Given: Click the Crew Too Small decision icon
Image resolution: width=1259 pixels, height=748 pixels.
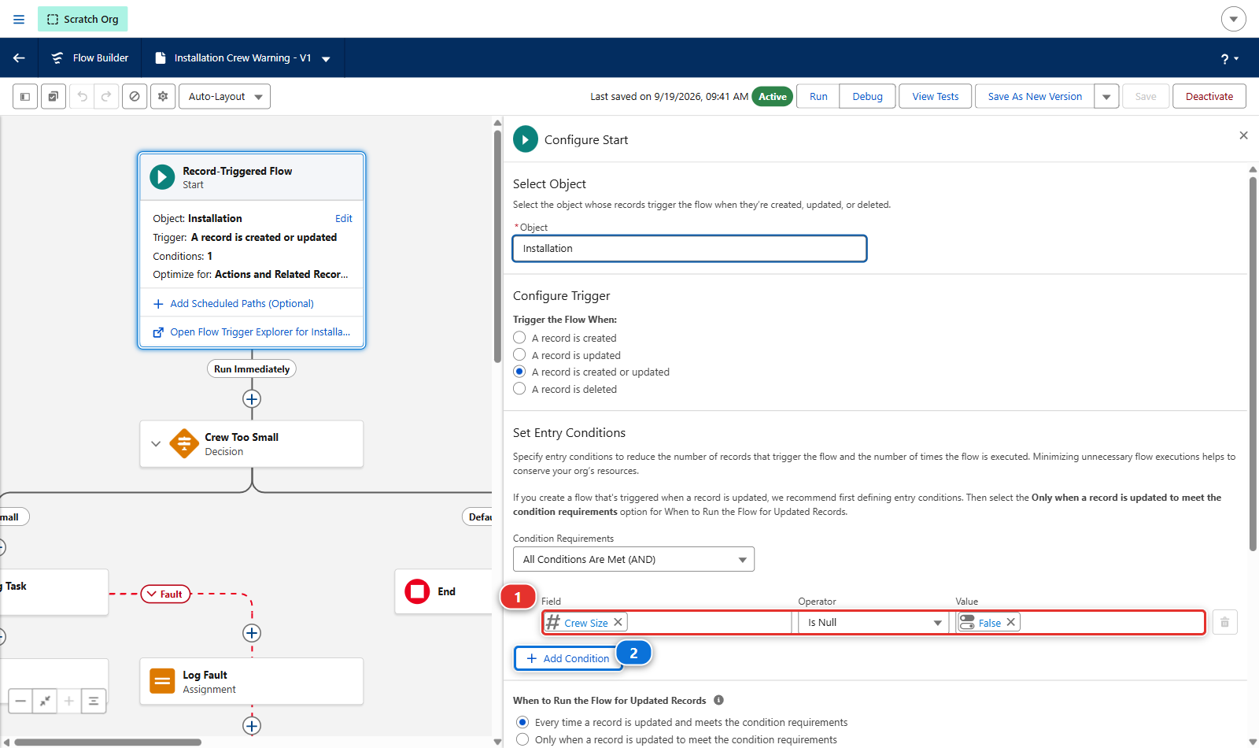Looking at the screenshot, I should (184, 443).
